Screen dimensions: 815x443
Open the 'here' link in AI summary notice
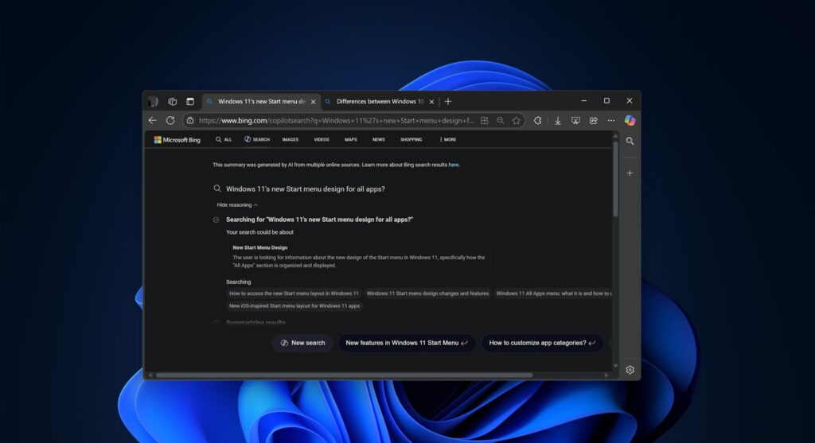454,165
